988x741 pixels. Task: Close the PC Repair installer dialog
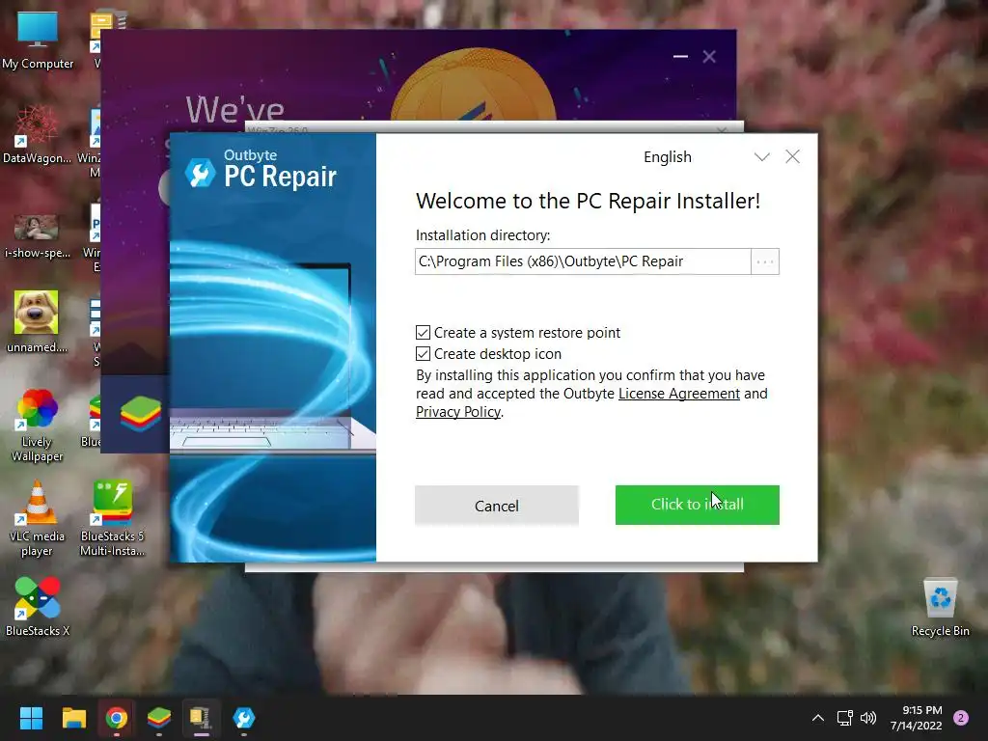(x=793, y=156)
